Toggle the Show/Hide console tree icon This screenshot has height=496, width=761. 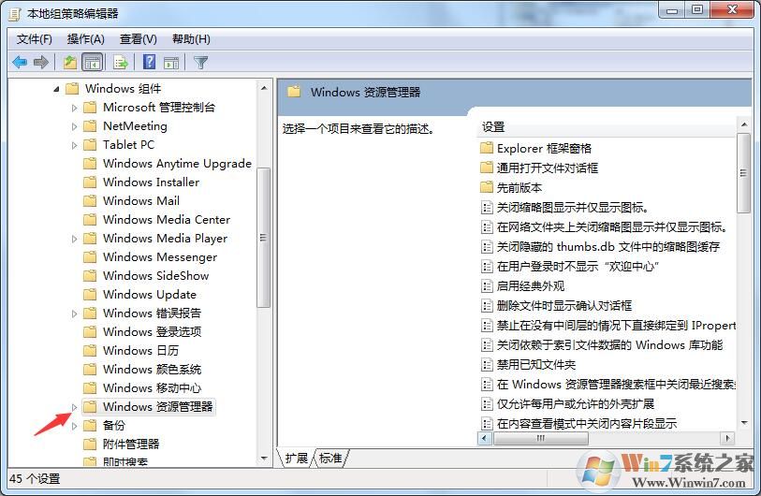coord(93,63)
